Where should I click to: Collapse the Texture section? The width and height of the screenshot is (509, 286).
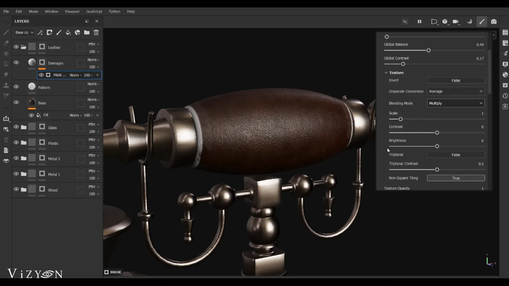click(x=387, y=73)
